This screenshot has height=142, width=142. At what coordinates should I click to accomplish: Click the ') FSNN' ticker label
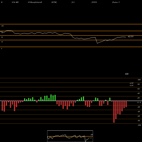(94, 2)
